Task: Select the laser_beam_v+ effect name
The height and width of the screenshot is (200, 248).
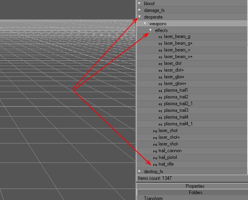Action: 178,57
